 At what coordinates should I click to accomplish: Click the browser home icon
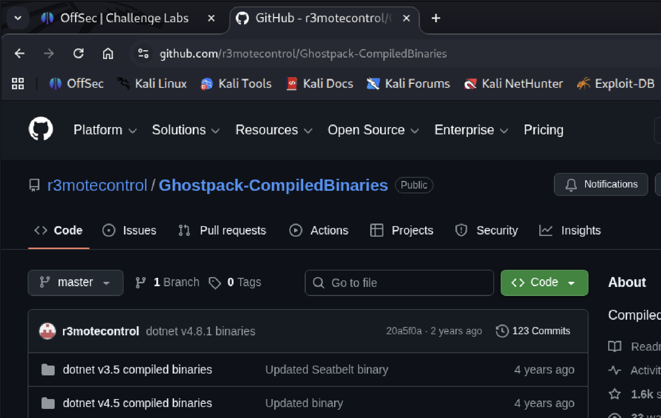108,54
